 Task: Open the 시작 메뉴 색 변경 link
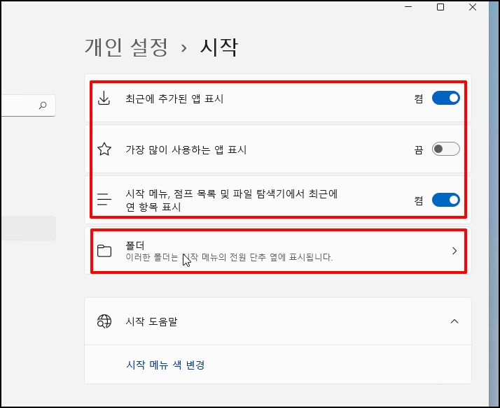coord(165,365)
